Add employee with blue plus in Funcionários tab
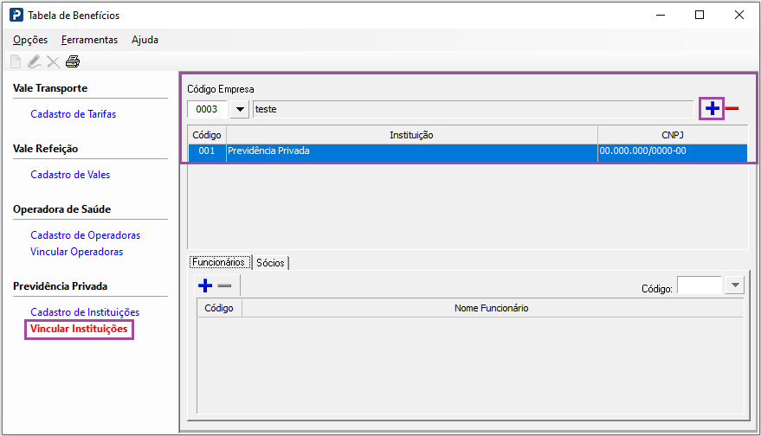The width and height of the screenshot is (761, 436). coord(205,285)
